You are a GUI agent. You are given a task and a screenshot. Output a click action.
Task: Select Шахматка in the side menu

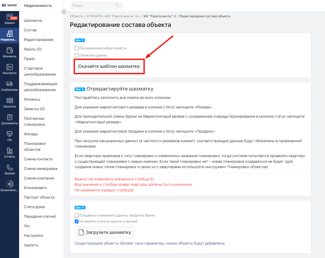[x=33, y=21]
